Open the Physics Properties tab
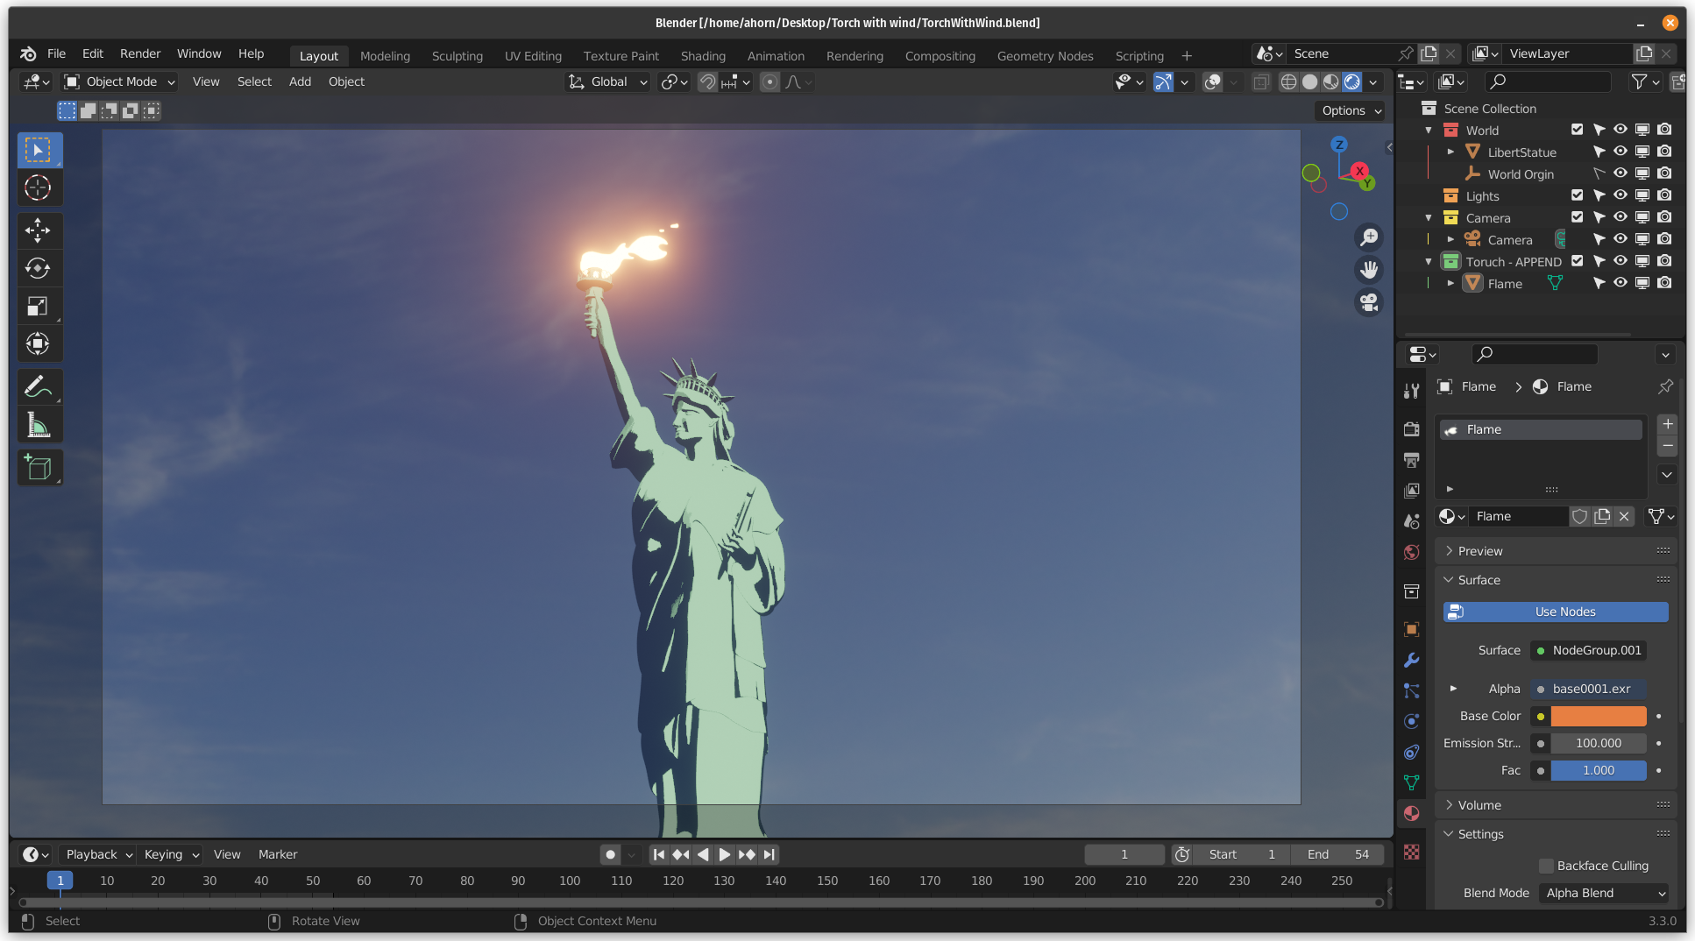The image size is (1695, 941). [x=1411, y=721]
